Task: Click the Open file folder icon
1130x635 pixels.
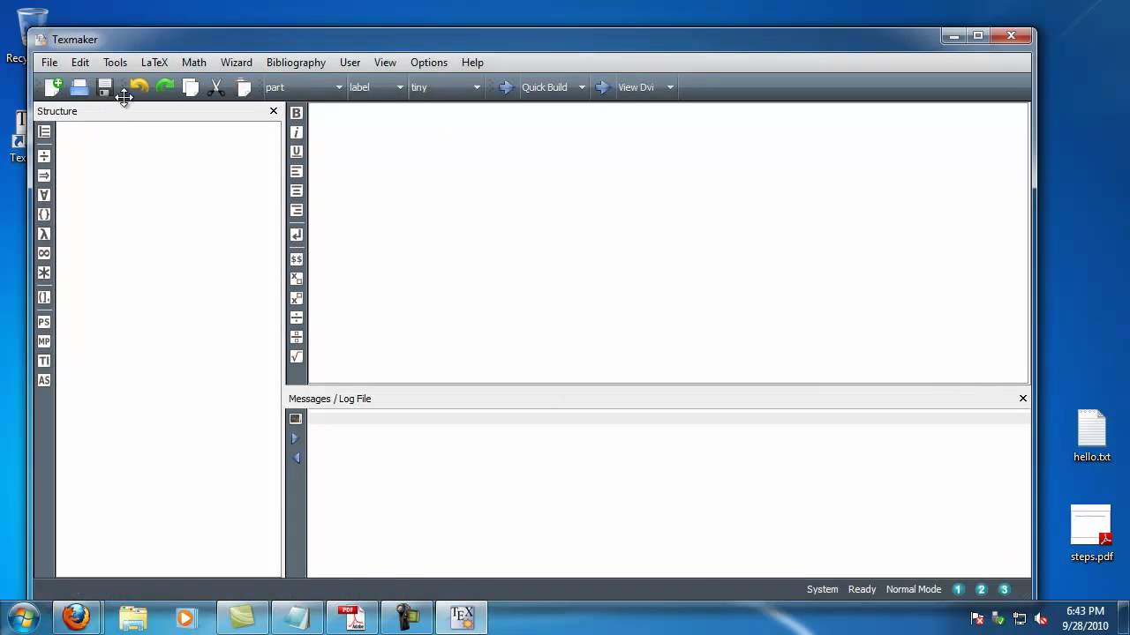Action: [x=79, y=86]
